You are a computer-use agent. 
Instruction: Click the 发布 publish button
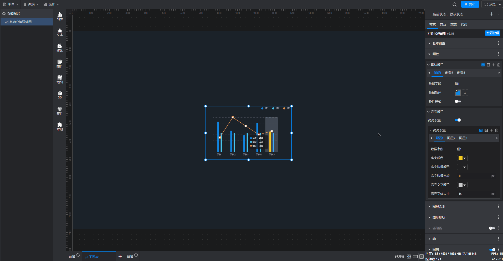tap(470, 4)
